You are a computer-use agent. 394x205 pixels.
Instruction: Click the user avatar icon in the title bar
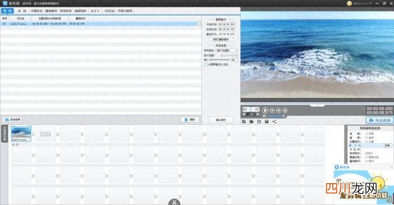point(349,3)
